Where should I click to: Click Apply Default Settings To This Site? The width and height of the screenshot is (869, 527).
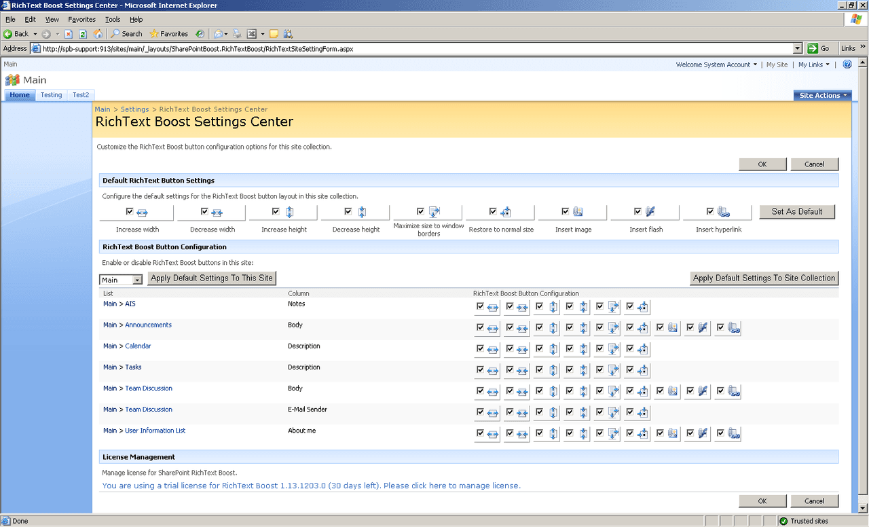point(212,278)
